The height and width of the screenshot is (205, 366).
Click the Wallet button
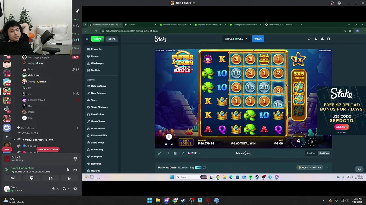[x=258, y=39]
